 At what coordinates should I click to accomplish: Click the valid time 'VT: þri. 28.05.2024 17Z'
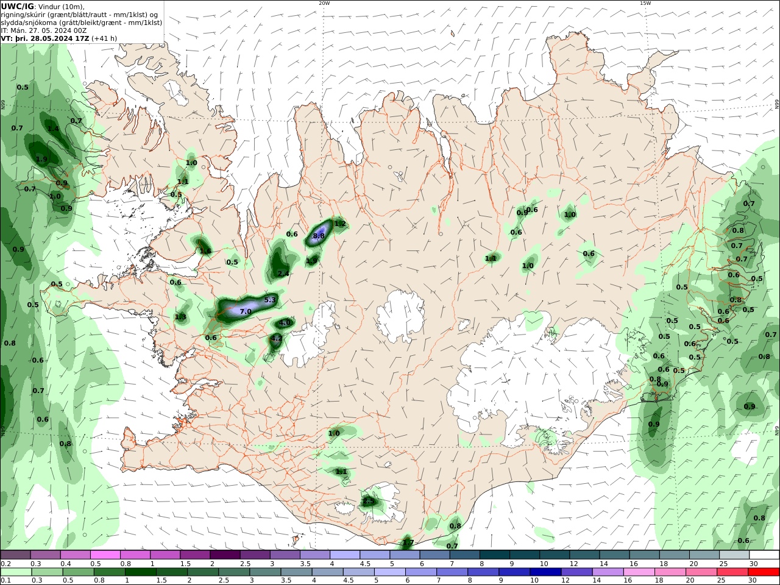pyautogui.click(x=45, y=38)
